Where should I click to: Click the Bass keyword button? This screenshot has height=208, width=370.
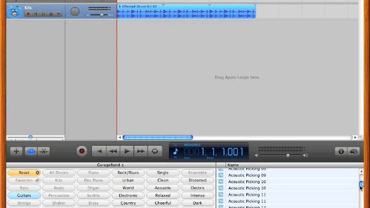click(24, 188)
